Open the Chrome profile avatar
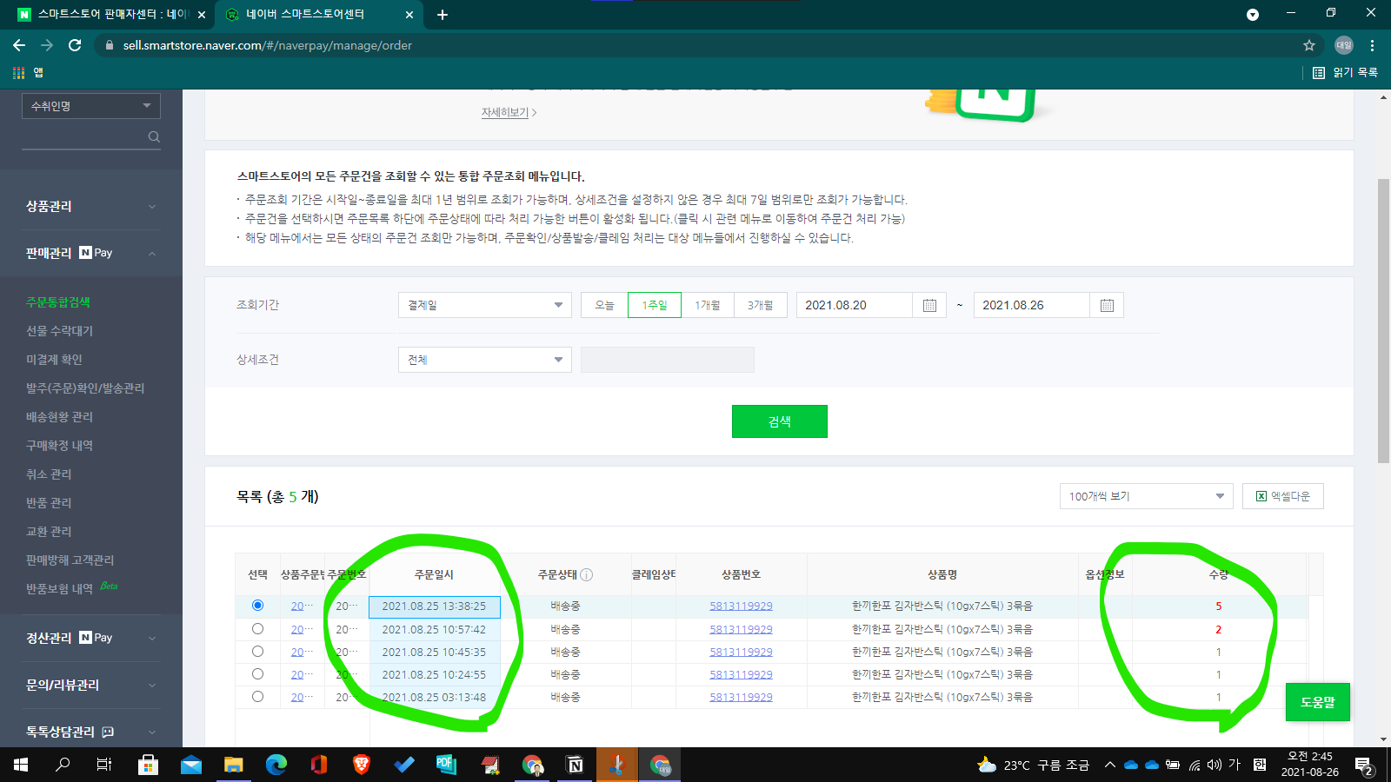Screen dimensions: 1391x782 [1344, 45]
